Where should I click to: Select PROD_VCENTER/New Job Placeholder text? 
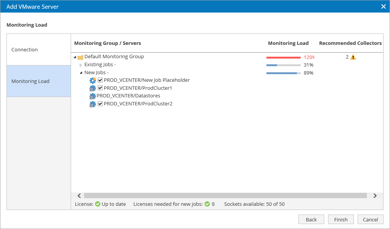point(146,80)
